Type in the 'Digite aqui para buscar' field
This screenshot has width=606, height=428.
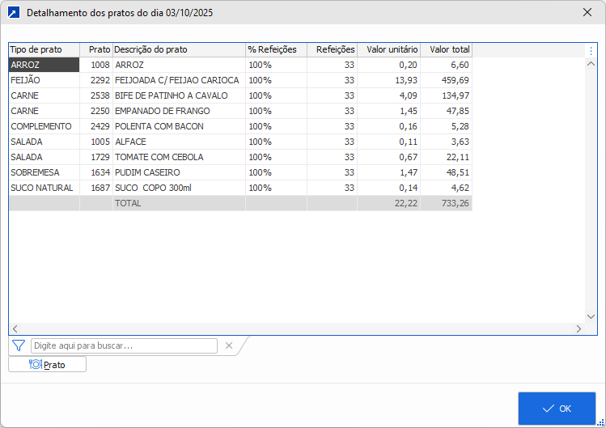click(x=124, y=345)
